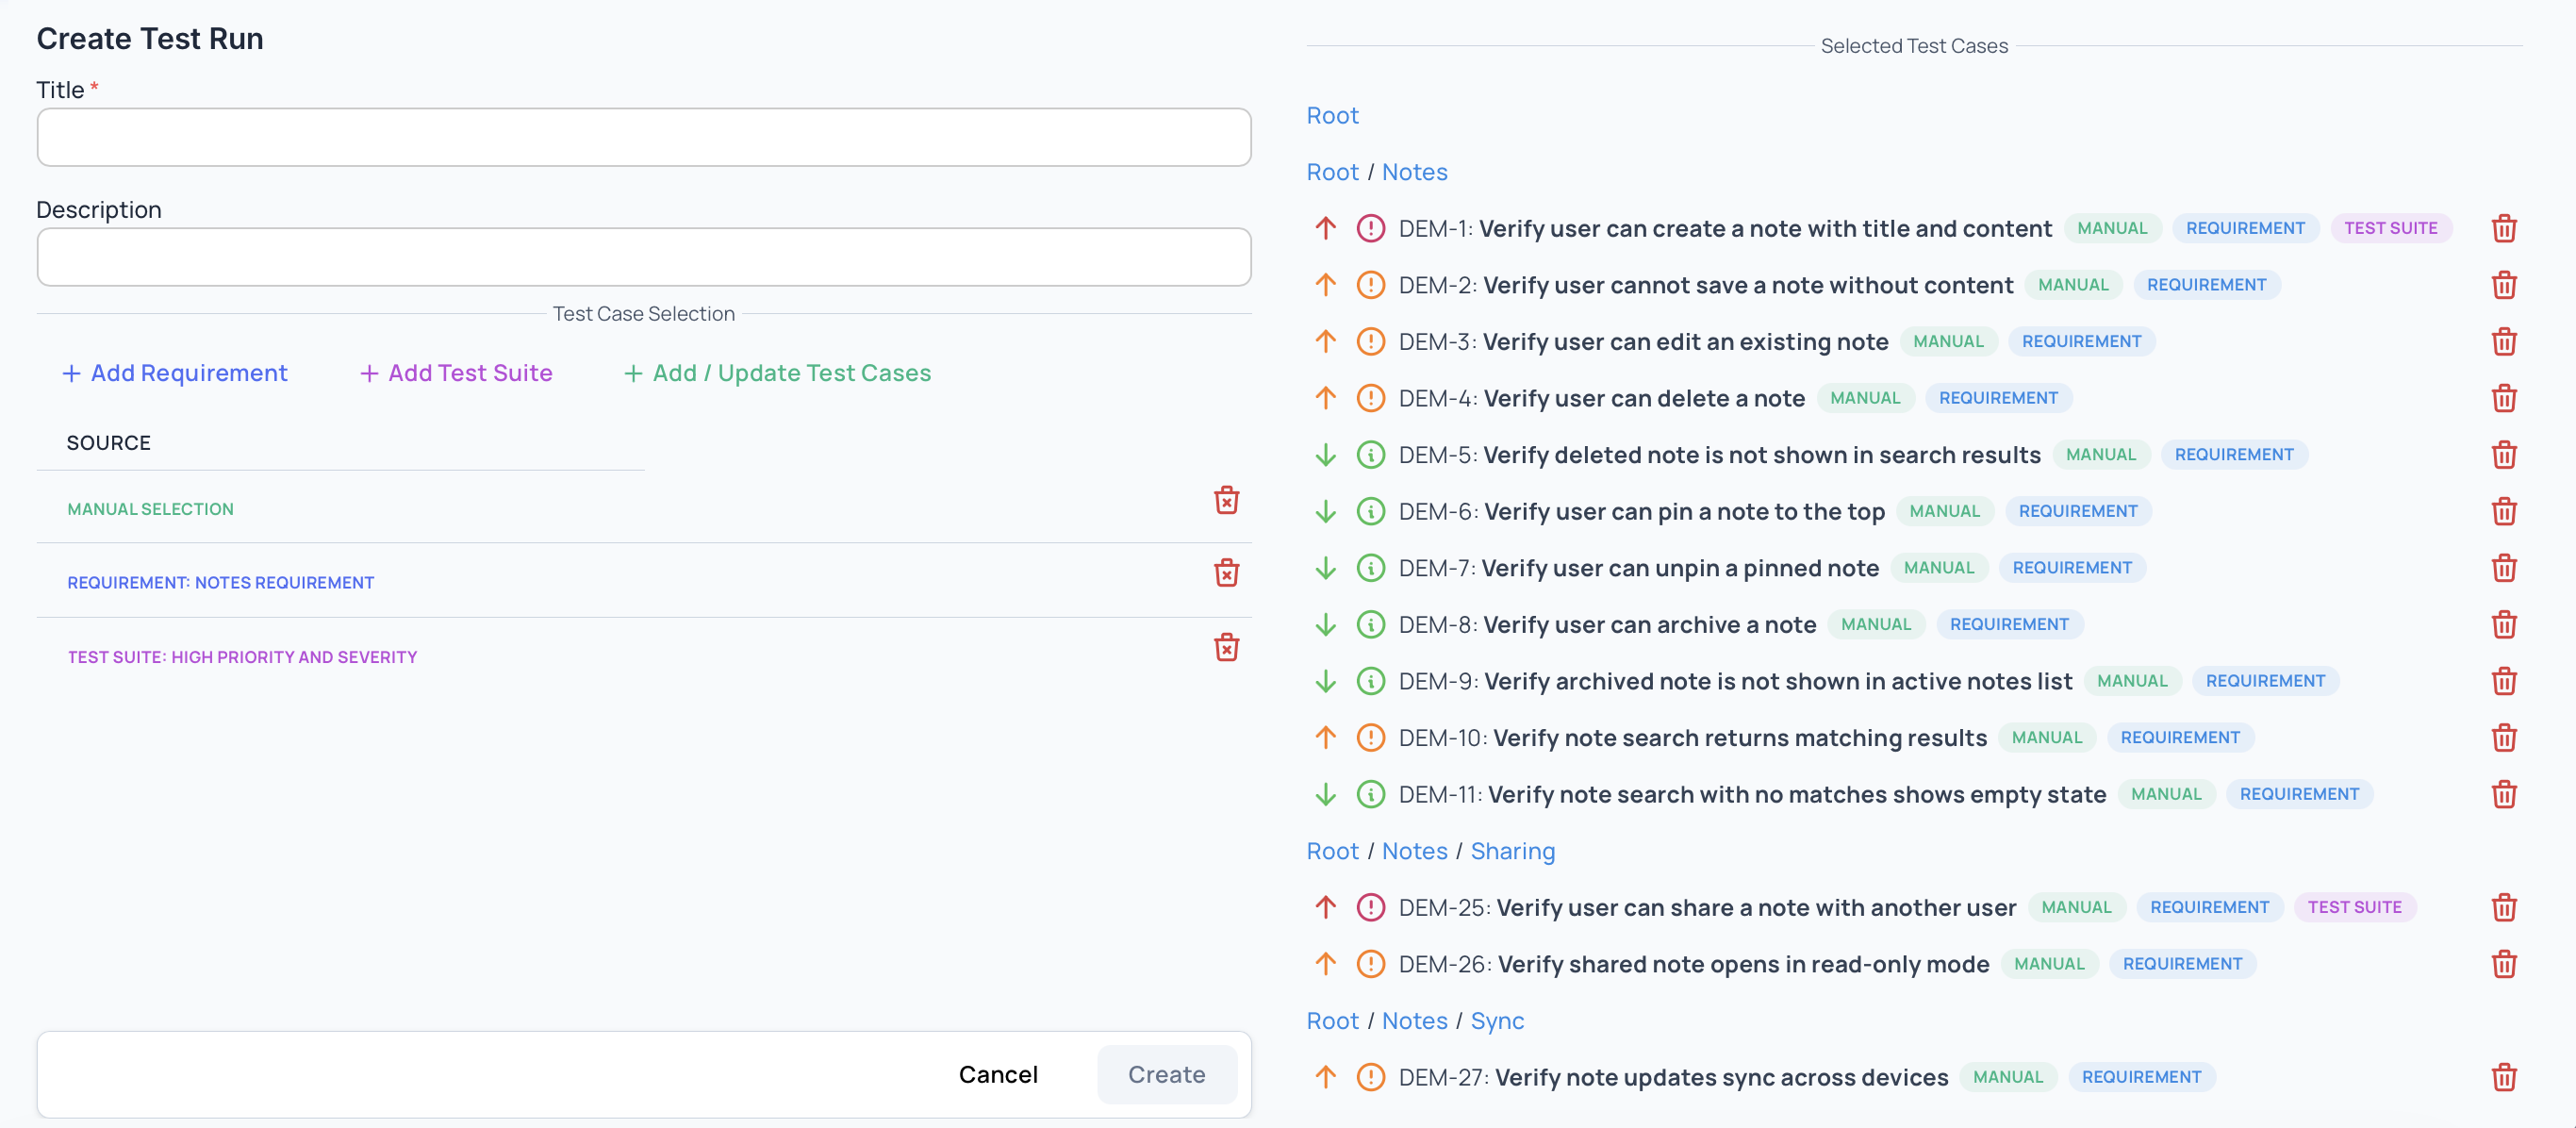Screen dimensions: 2576x1128
Task: Click '+ Add Test Suite'
Action: click(455, 373)
